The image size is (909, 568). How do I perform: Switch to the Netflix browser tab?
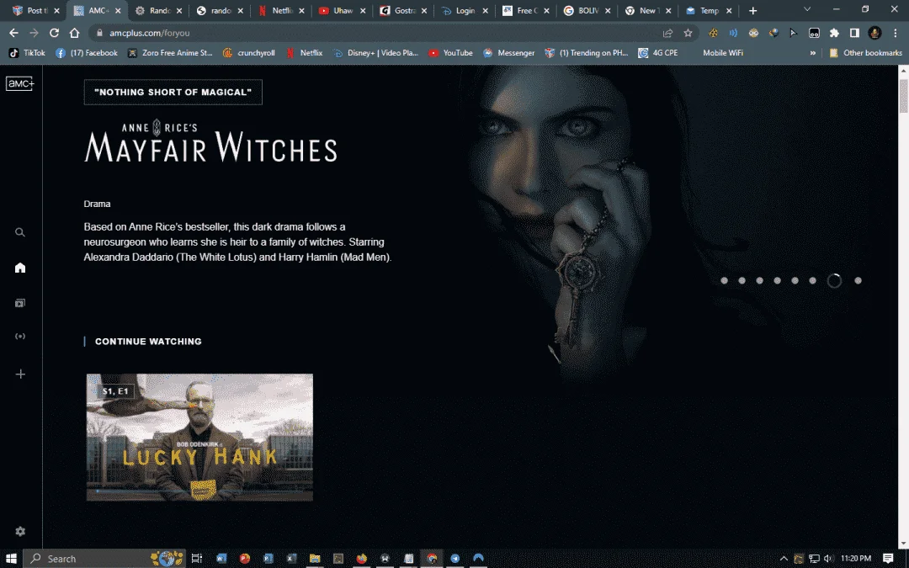click(281, 10)
